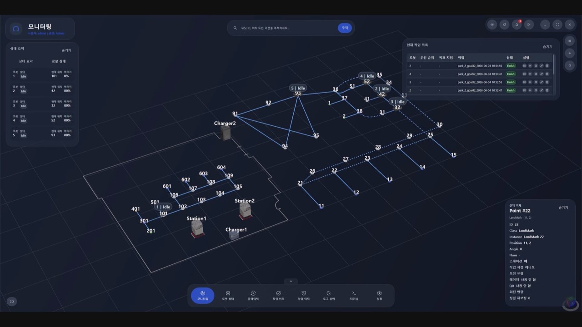The height and width of the screenshot is (327, 582).
Task: Click the Charger1 model on the map
Action: tap(234, 235)
